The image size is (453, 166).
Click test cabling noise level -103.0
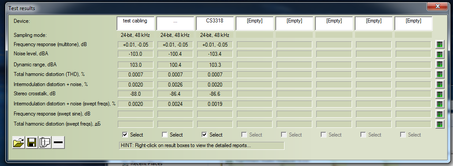[x=135, y=54]
